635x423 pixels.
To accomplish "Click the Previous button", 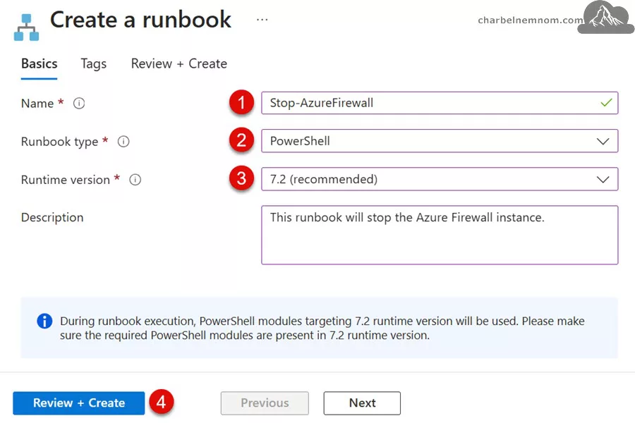I will pyautogui.click(x=265, y=403).
